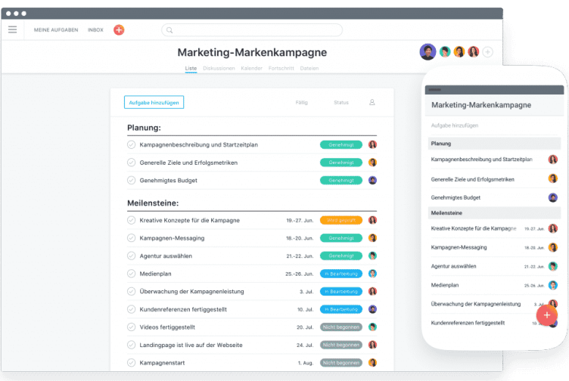Select the Meilensteine: section heading
This screenshot has width=569, height=381.
[153, 203]
